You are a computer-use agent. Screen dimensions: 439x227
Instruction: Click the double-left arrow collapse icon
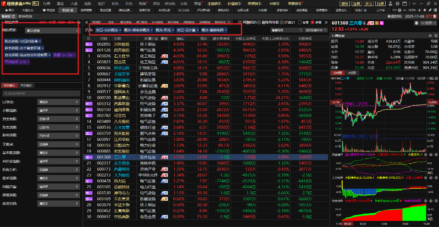pos(86,22)
